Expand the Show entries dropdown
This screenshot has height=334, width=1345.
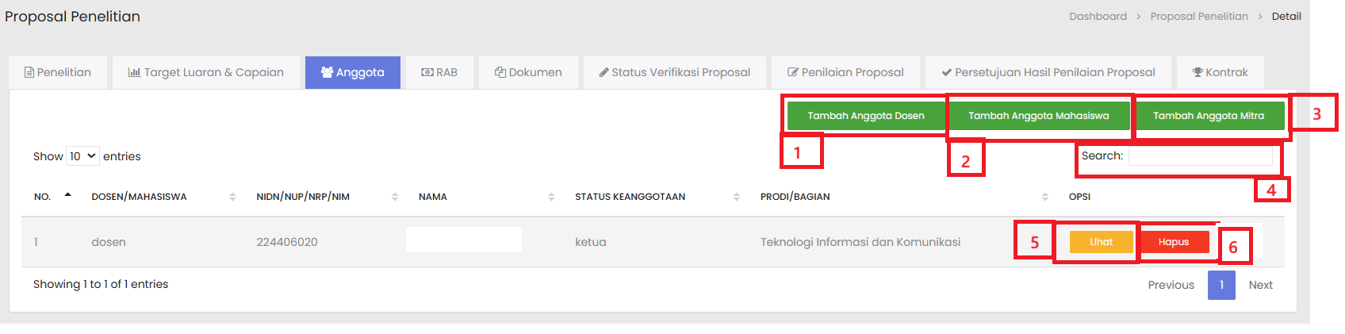(x=82, y=156)
